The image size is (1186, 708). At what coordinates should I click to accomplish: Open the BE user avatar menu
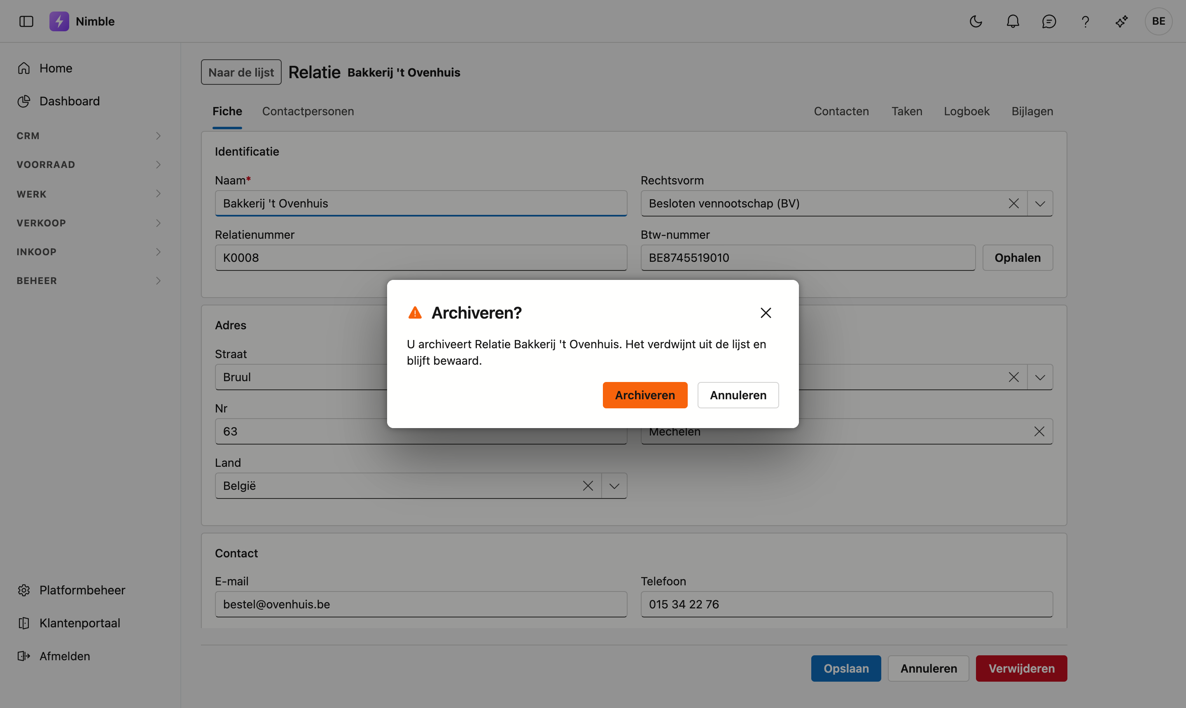click(x=1158, y=21)
